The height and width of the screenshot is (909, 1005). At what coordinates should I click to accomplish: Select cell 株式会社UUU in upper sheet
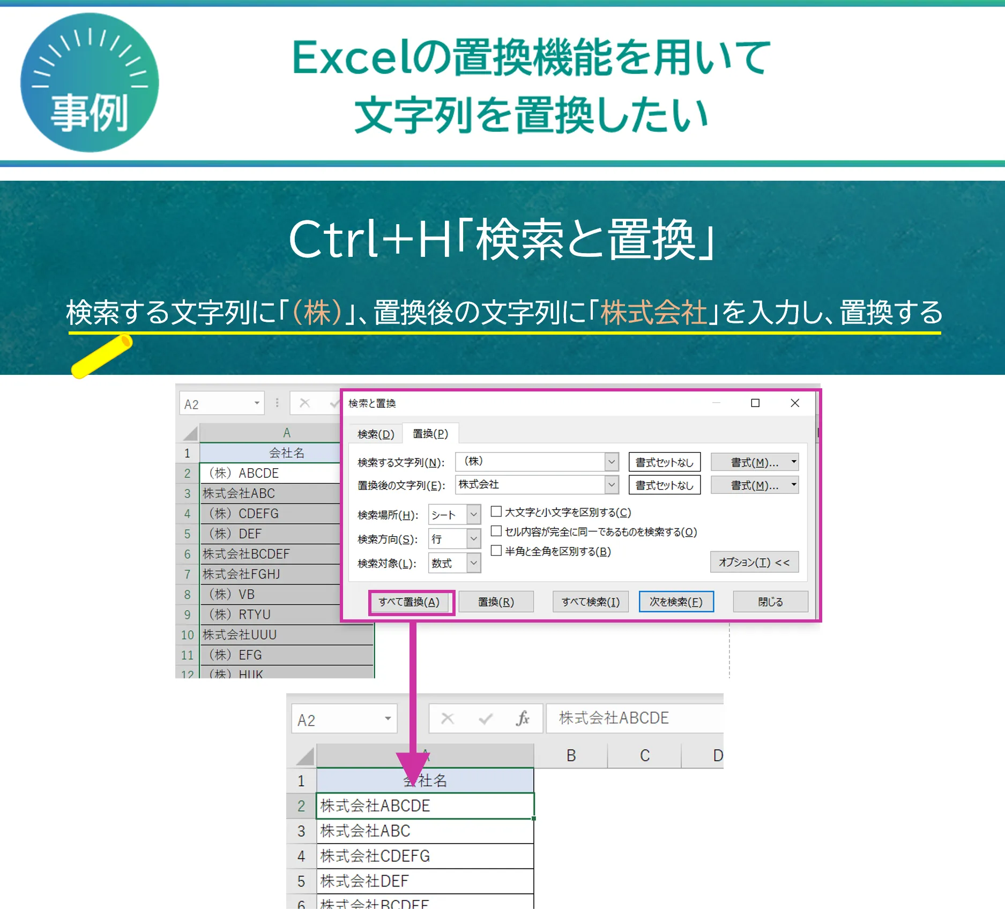tap(287, 634)
